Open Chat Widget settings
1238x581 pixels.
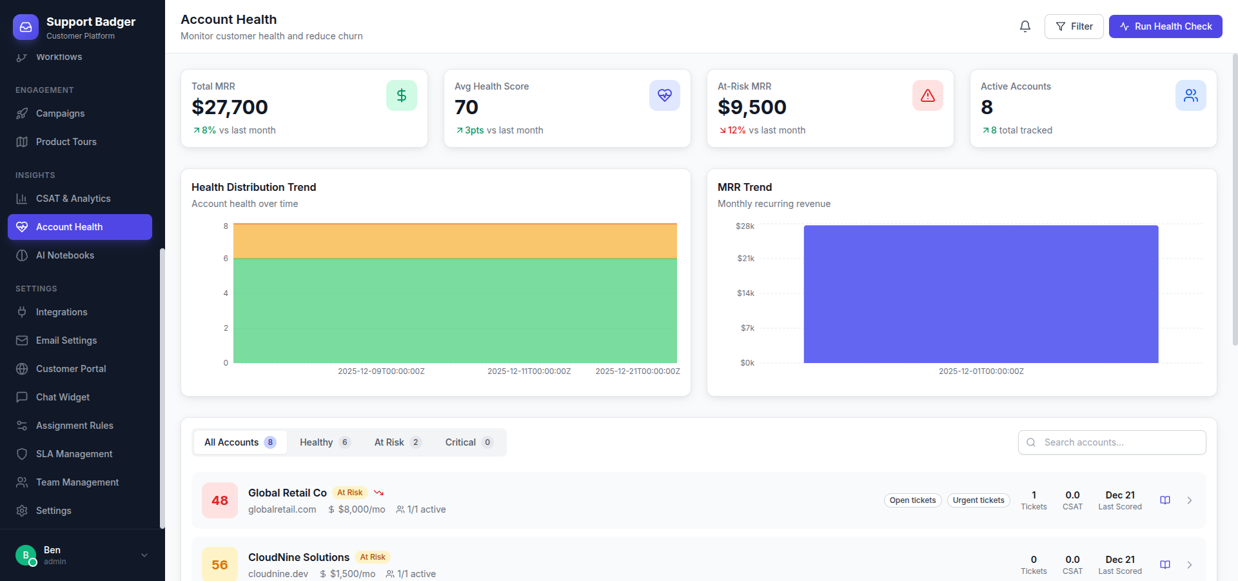tap(62, 397)
